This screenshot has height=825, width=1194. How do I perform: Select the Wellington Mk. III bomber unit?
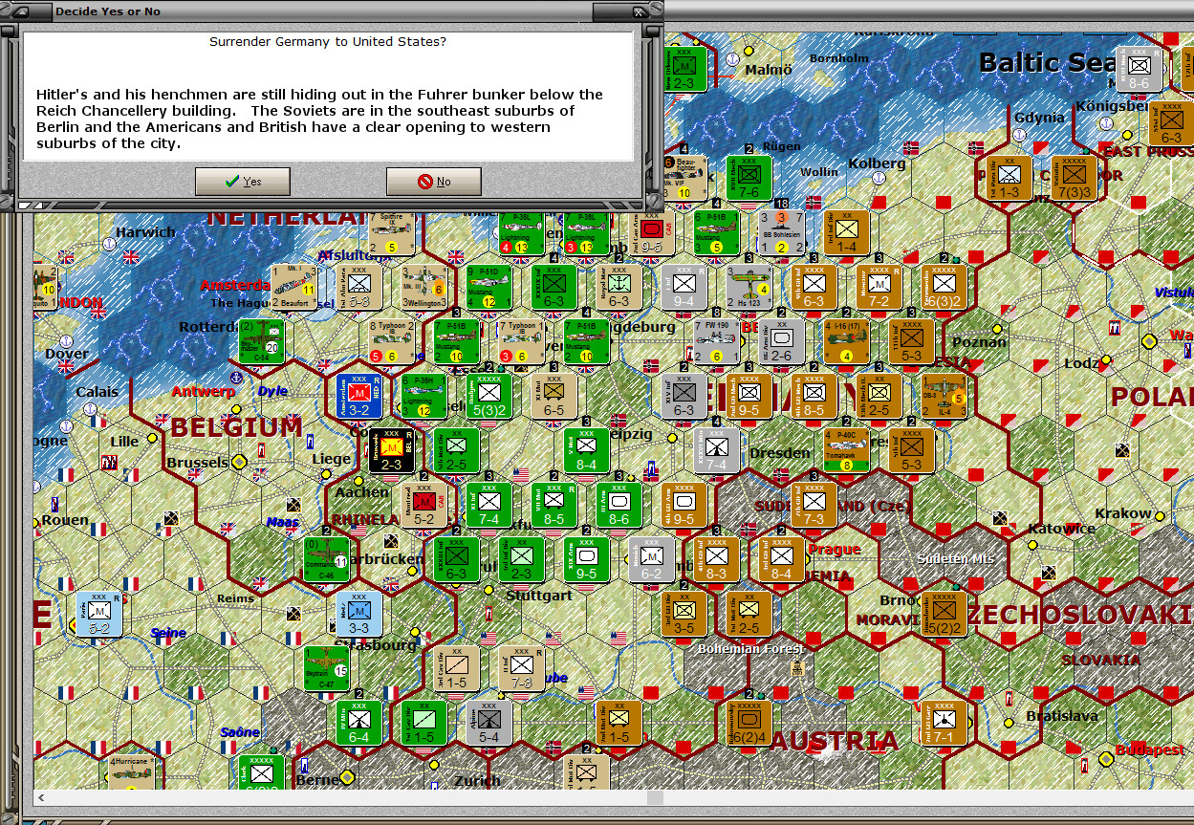coord(424,288)
